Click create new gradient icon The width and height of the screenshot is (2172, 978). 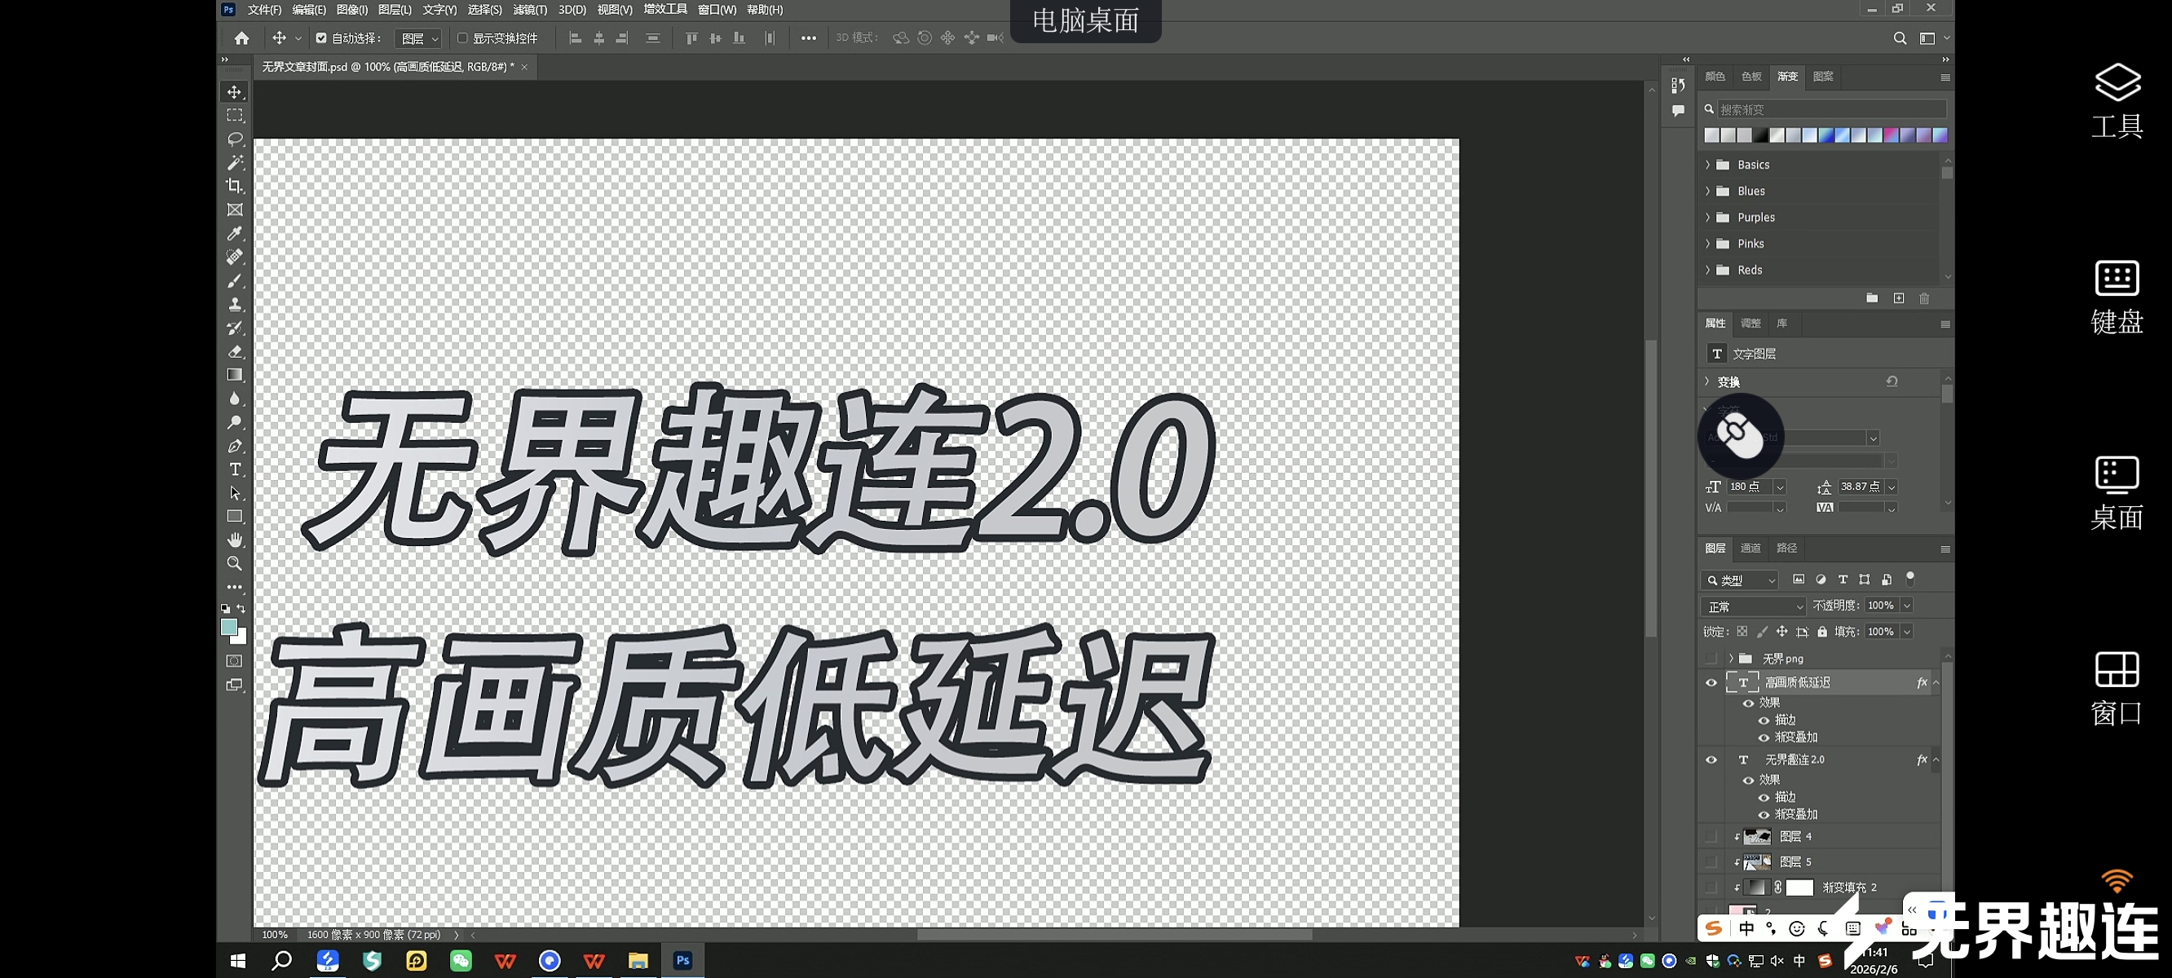[1899, 298]
